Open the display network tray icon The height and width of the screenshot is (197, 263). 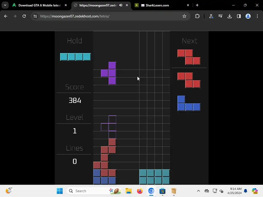[215, 191]
